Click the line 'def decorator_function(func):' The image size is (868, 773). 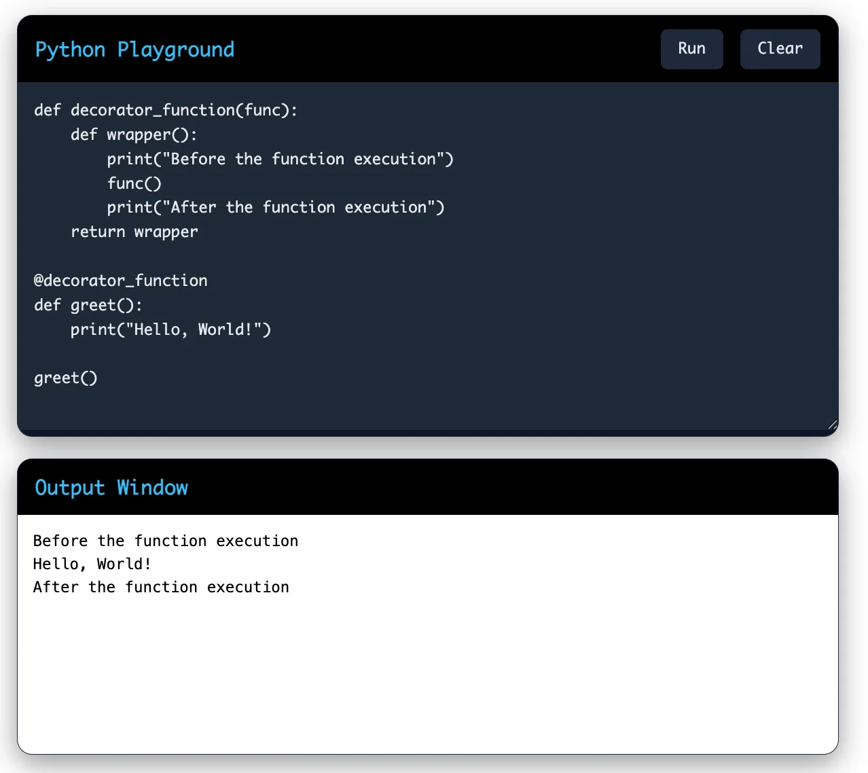[x=166, y=110]
